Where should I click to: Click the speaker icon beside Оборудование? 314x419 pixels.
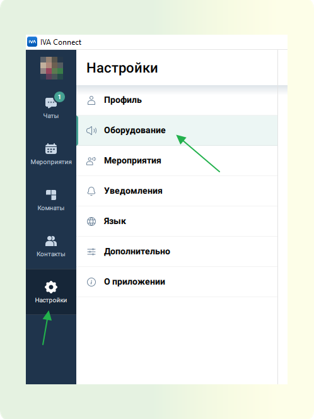(91, 131)
